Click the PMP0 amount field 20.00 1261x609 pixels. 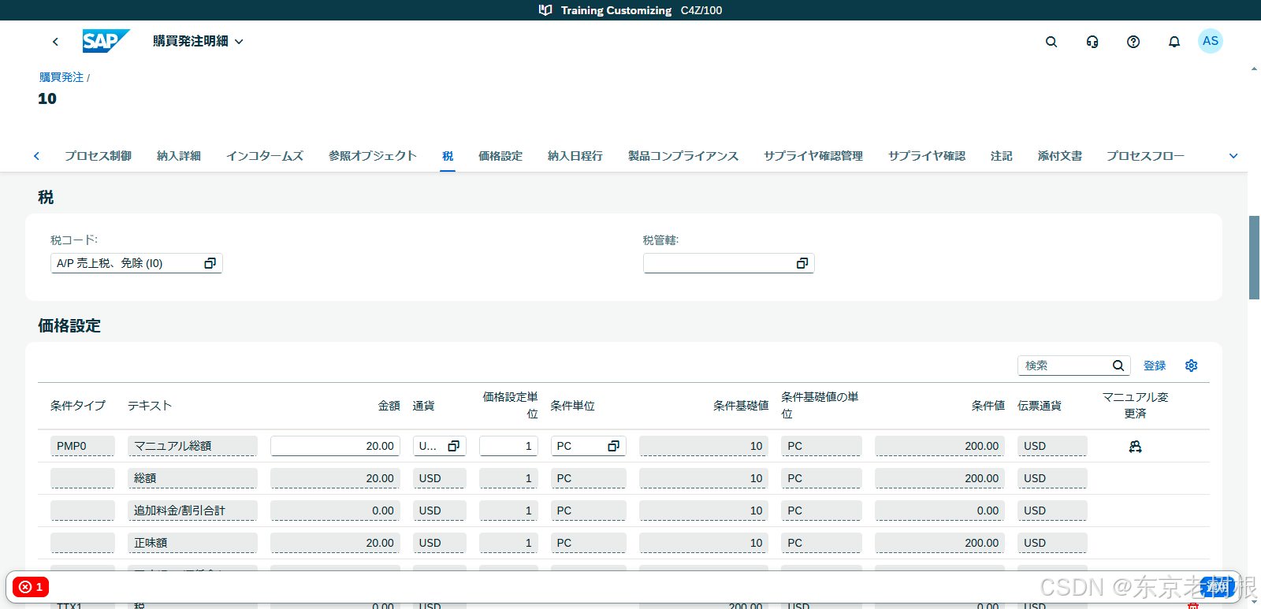click(335, 446)
